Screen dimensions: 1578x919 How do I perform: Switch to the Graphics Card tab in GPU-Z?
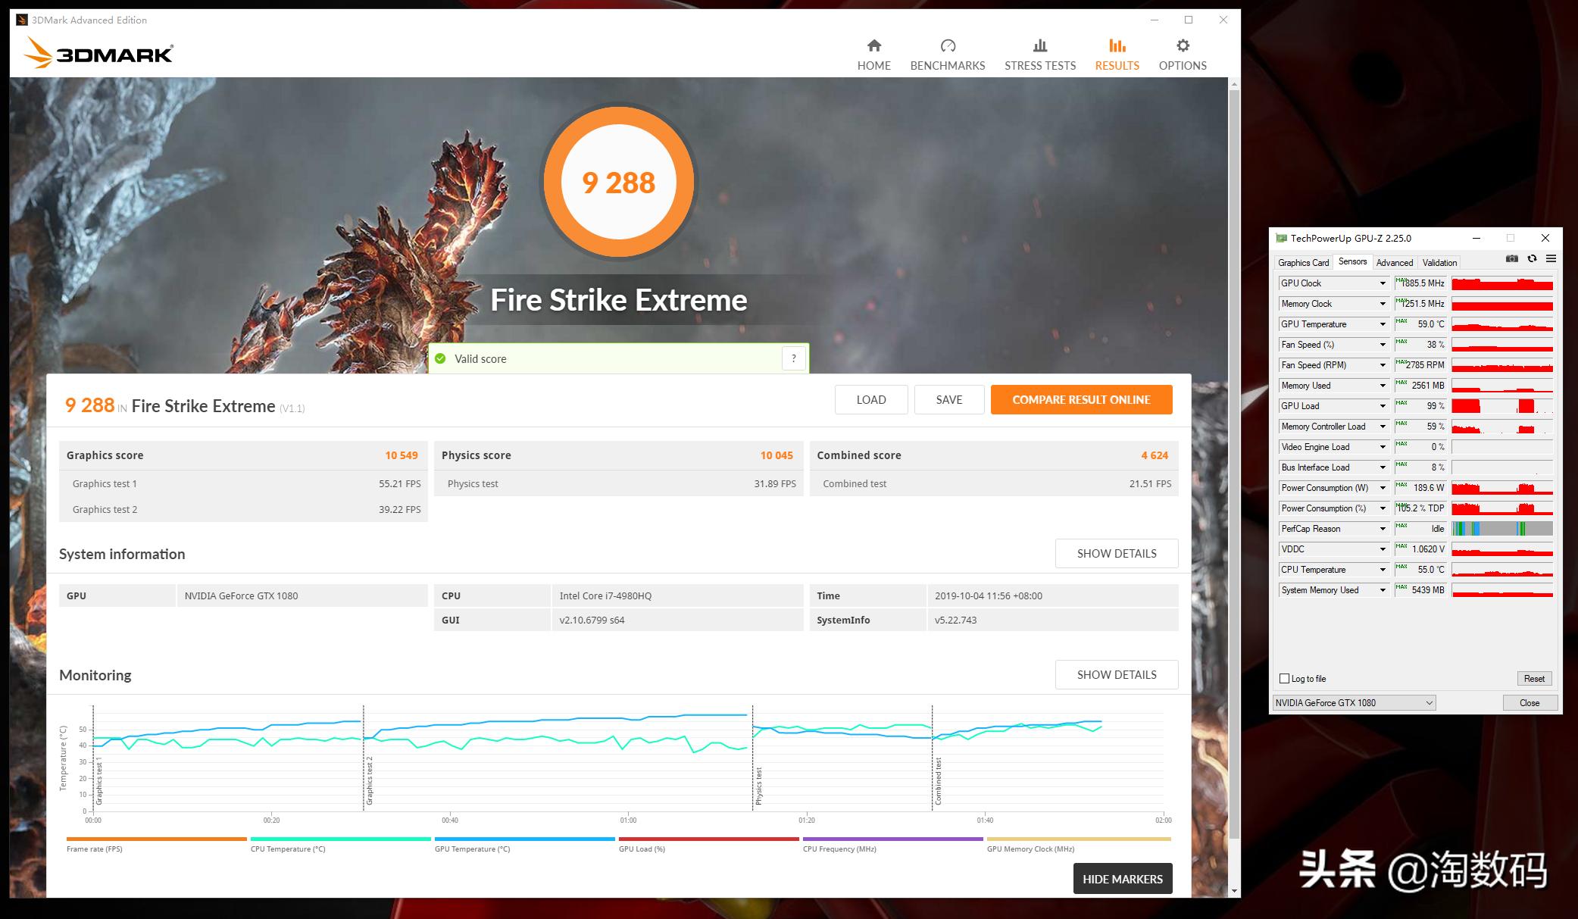[x=1303, y=262]
